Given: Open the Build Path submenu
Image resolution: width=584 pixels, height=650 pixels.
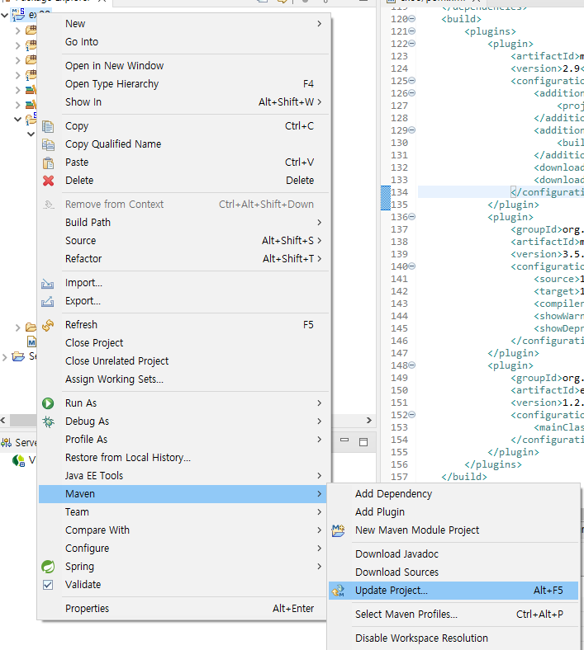Looking at the screenshot, I should click(183, 223).
